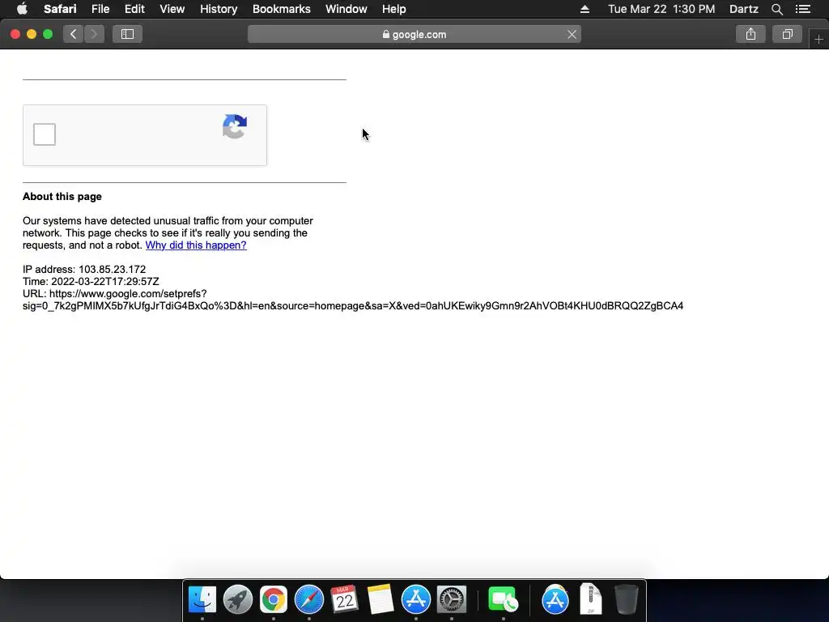Stop loading with the X in address bar

[572, 34]
